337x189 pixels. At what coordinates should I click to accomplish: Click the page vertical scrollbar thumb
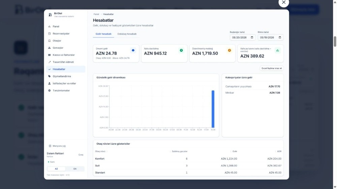tap(335, 42)
